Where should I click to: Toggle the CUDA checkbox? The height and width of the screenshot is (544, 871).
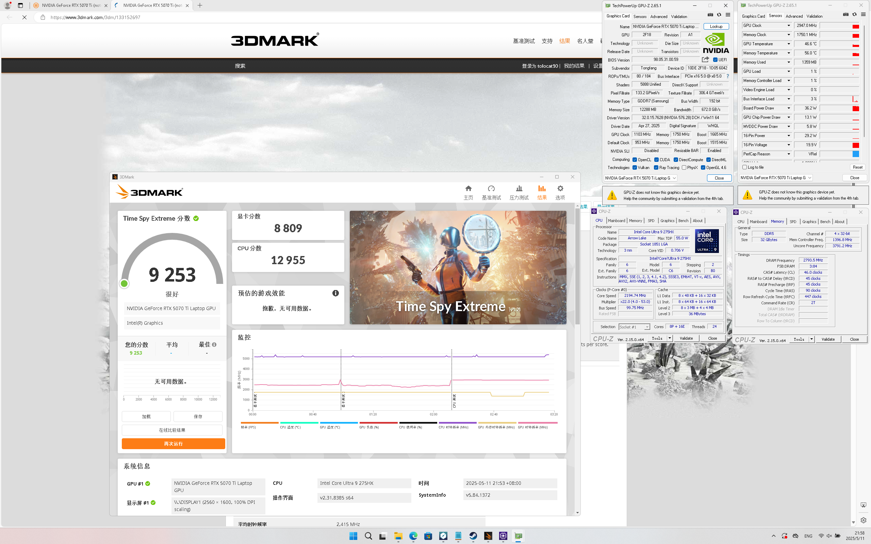(657, 160)
